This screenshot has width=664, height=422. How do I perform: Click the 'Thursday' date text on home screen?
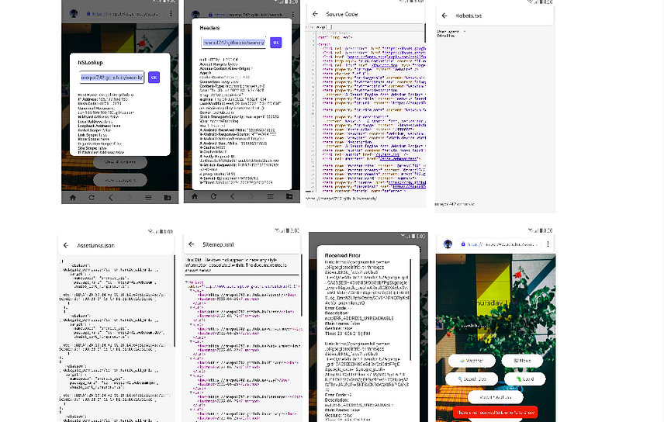point(489,303)
